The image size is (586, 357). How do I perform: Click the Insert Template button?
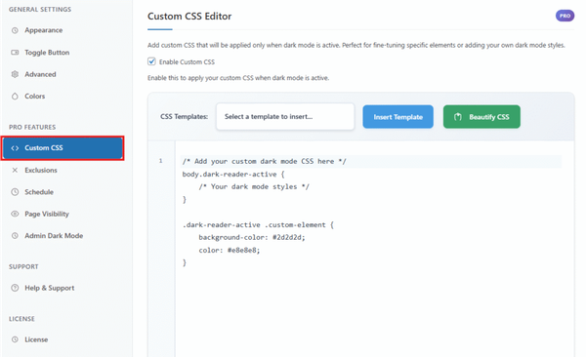(x=398, y=117)
